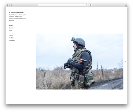
Task: Go to next slideshow photo arrow
Action: tap(125, 61)
